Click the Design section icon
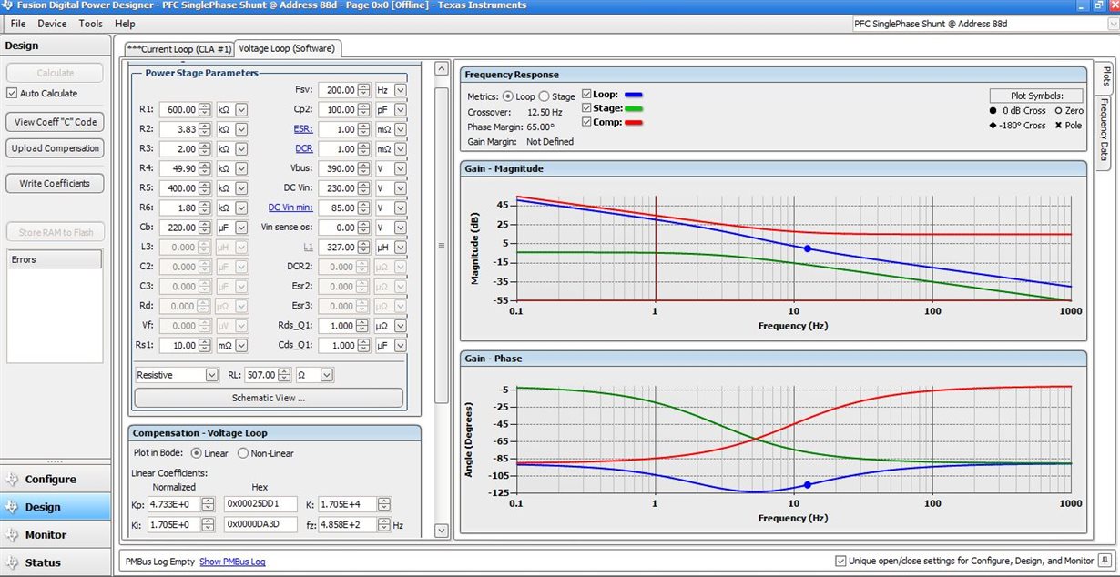Screen dimensions: 1120x577 (x=14, y=507)
